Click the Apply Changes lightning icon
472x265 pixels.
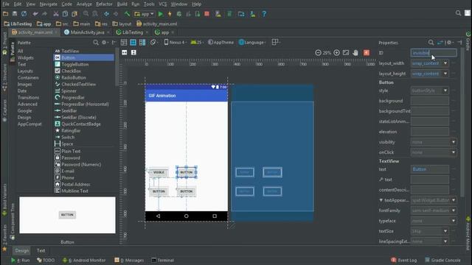(170, 14)
